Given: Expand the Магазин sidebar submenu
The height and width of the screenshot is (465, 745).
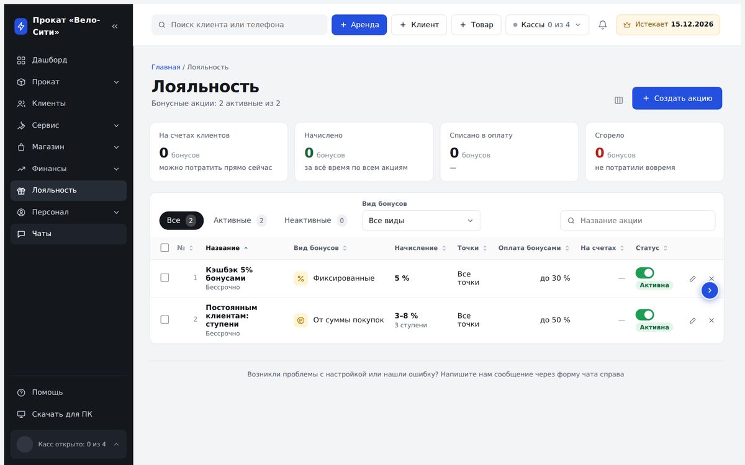Looking at the screenshot, I should point(116,147).
